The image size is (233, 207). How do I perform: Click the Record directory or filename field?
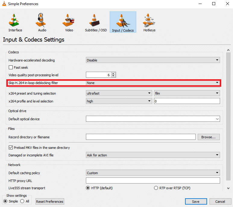pyautogui.click(x=140, y=137)
